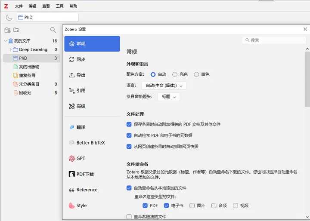This screenshot has width=310, height=221.
Task: Click the Reference quotation marks icon
Action: point(71,190)
